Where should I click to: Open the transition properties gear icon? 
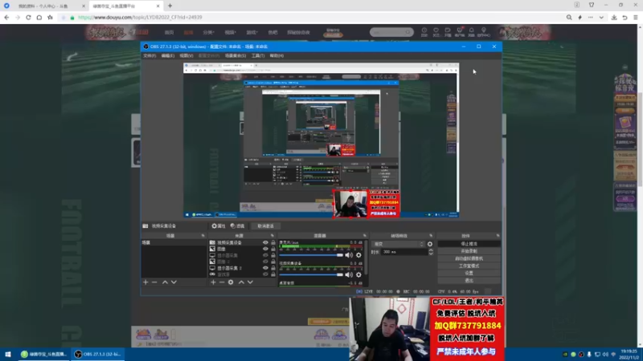click(430, 244)
